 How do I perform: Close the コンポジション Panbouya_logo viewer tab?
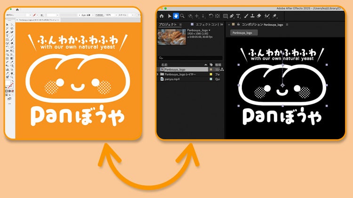click(x=229, y=25)
